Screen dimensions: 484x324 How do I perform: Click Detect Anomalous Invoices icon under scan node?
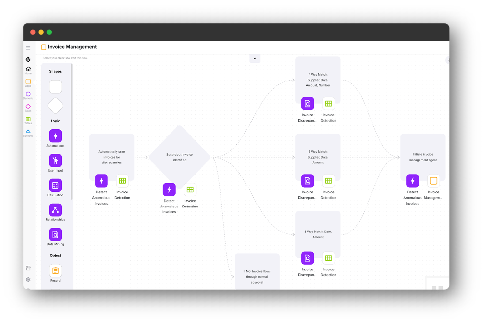tap(101, 181)
